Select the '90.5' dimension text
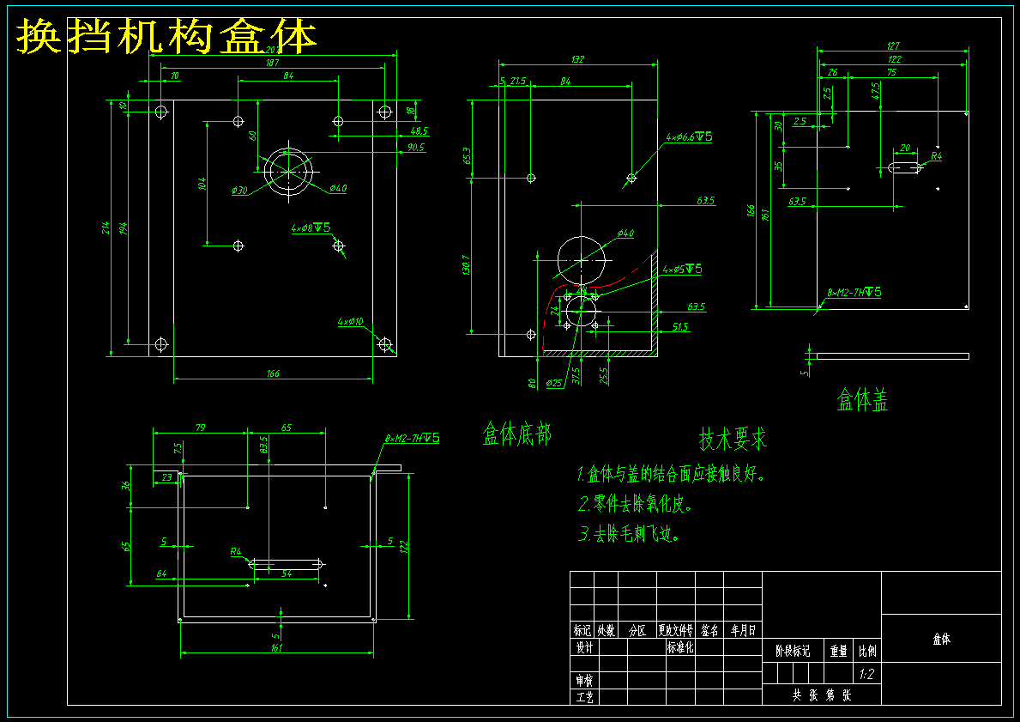1020x722 pixels. point(416,147)
